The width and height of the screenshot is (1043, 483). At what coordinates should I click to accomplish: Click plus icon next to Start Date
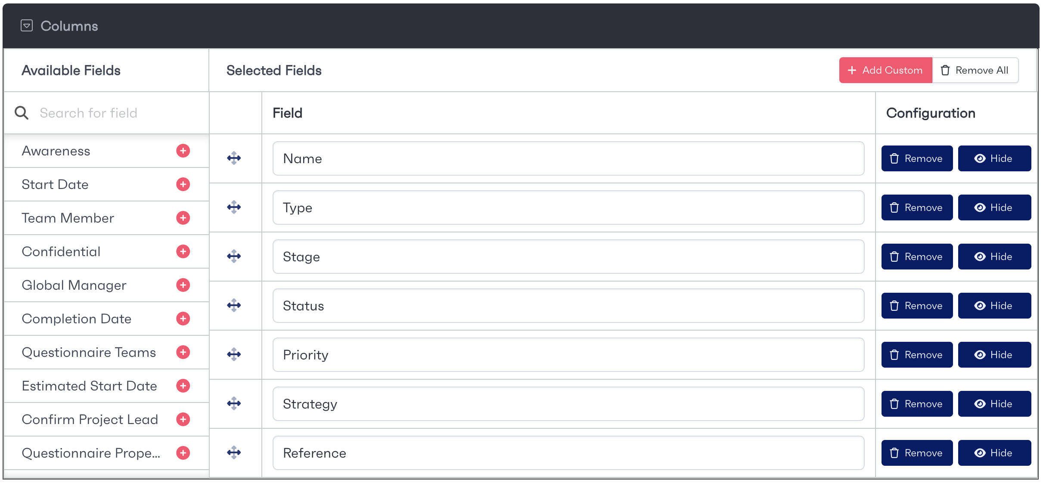[183, 184]
